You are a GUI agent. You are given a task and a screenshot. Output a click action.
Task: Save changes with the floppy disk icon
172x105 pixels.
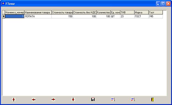pos(93,99)
